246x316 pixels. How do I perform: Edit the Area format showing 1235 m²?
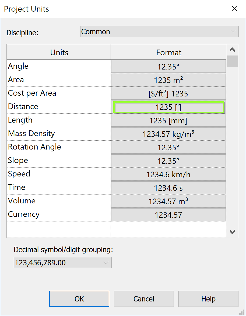[x=168, y=79]
